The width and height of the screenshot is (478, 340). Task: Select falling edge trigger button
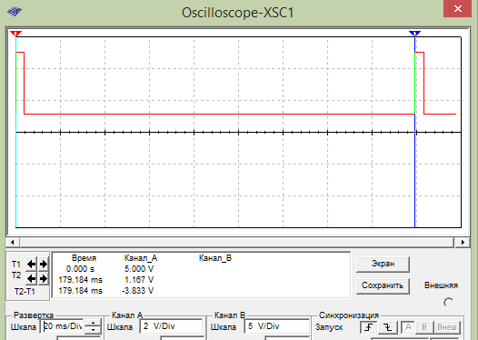387,327
